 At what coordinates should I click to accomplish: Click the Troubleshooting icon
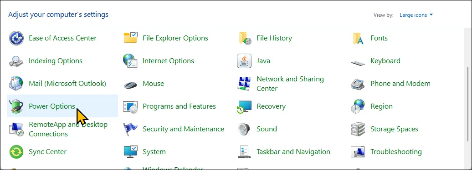(x=358, y=152)
